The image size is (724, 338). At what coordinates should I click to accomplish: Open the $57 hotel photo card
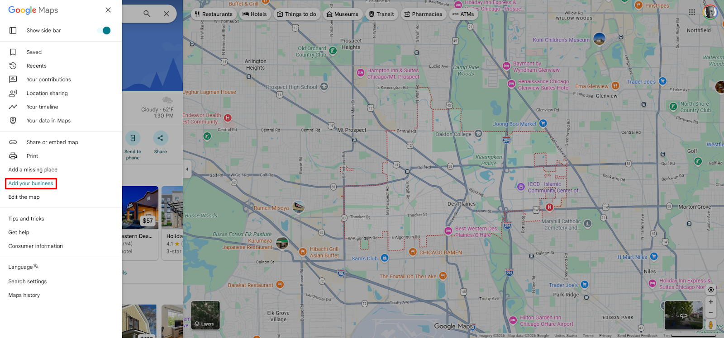140,208
